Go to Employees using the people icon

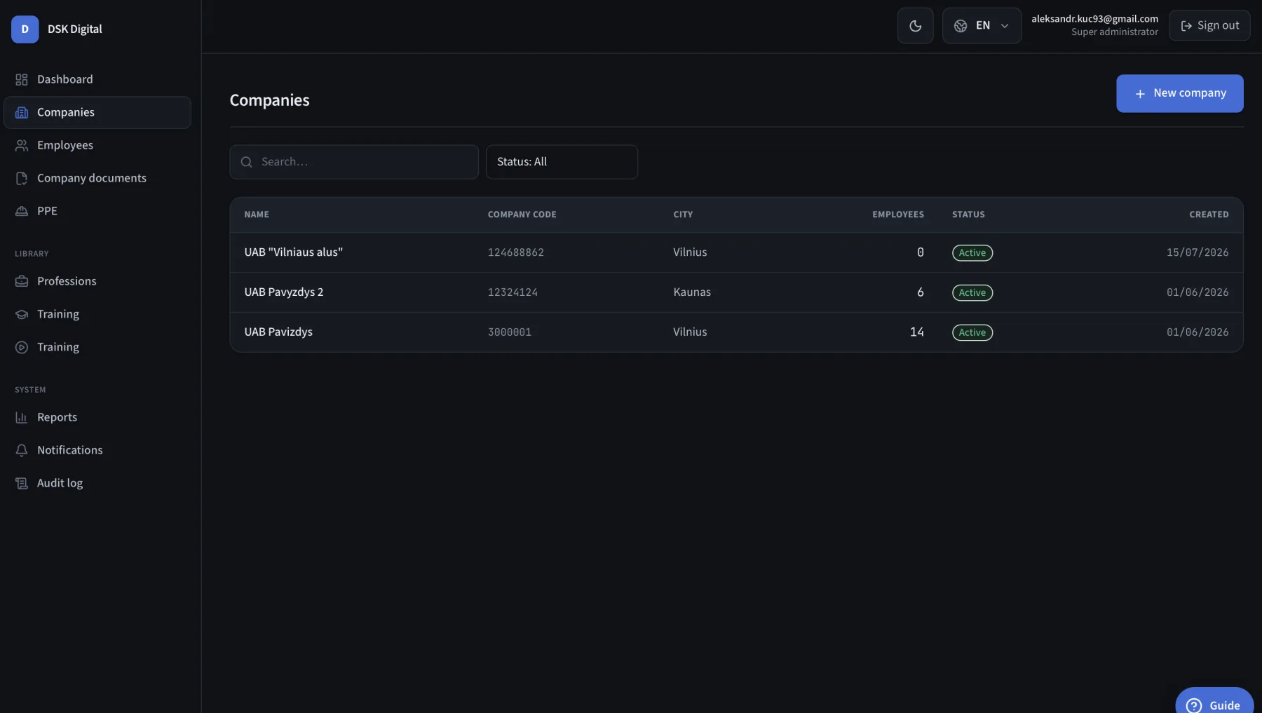coord(22,146)
